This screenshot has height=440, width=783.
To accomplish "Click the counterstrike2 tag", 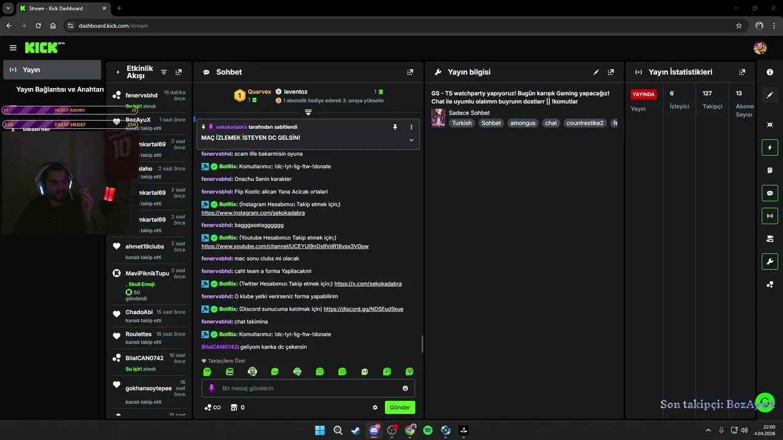I will [585, 123].
